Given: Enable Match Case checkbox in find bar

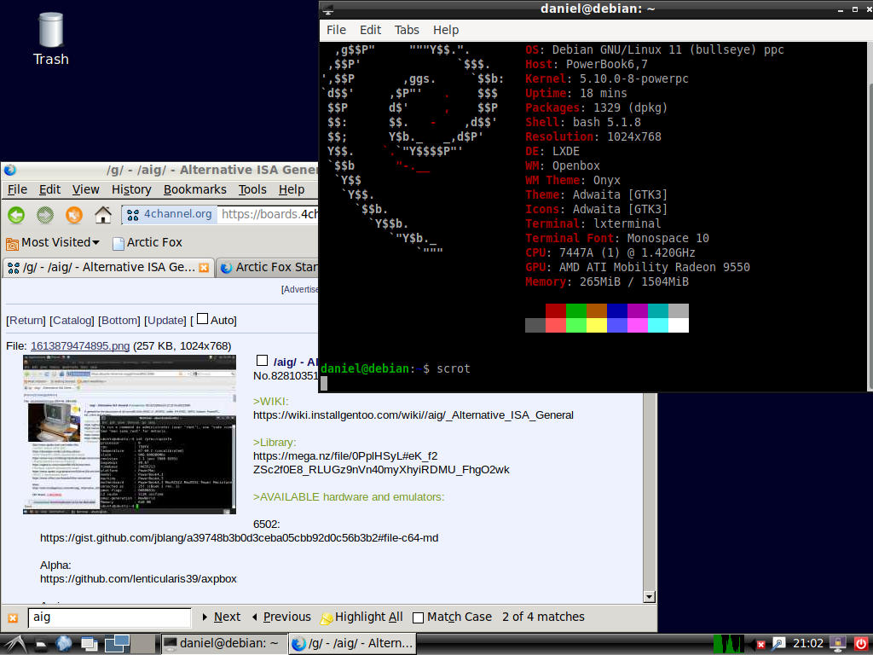Looking at the screenshot, I should (418, 617).
